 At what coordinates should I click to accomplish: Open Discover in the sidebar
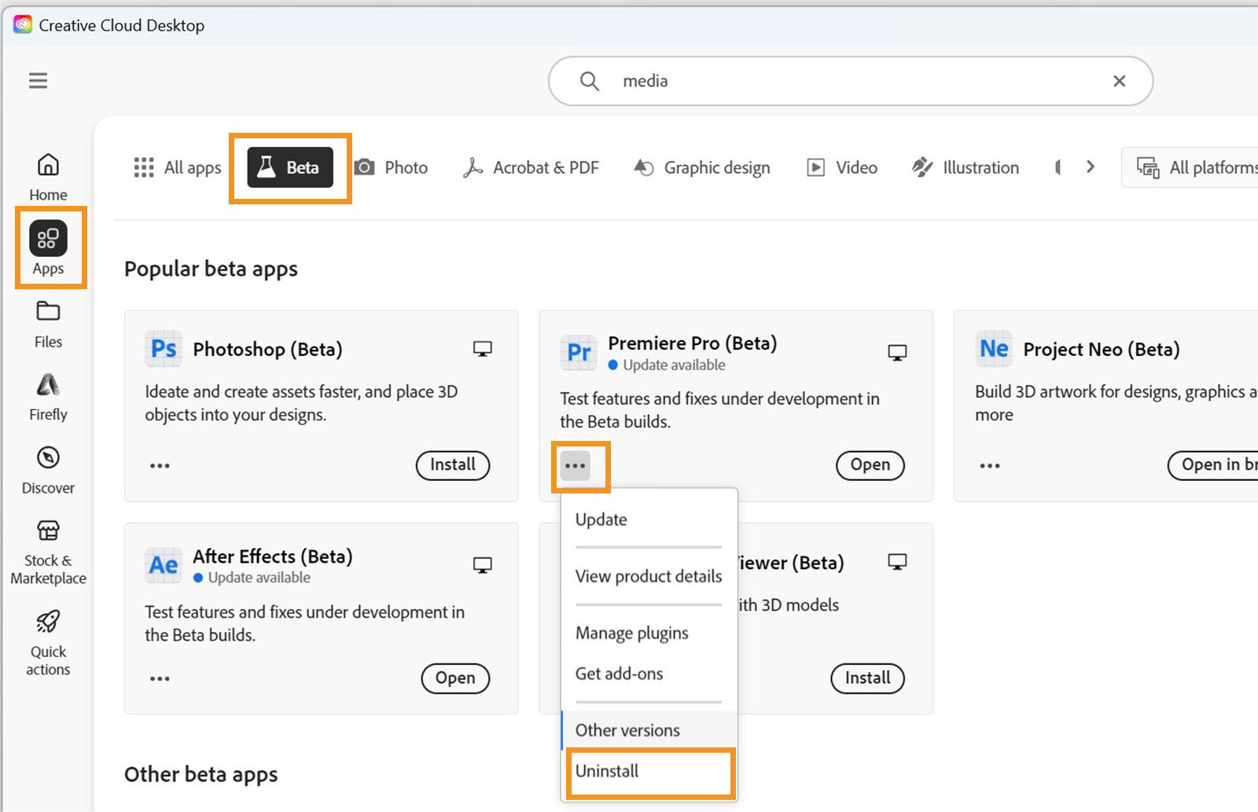pyautogui.click(x=48, y=470)
